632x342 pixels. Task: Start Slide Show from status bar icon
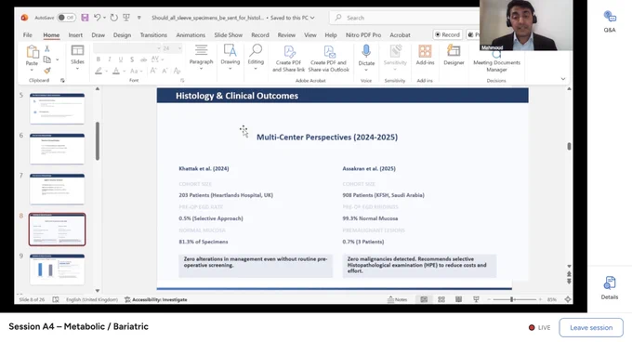tap(476, 299)
